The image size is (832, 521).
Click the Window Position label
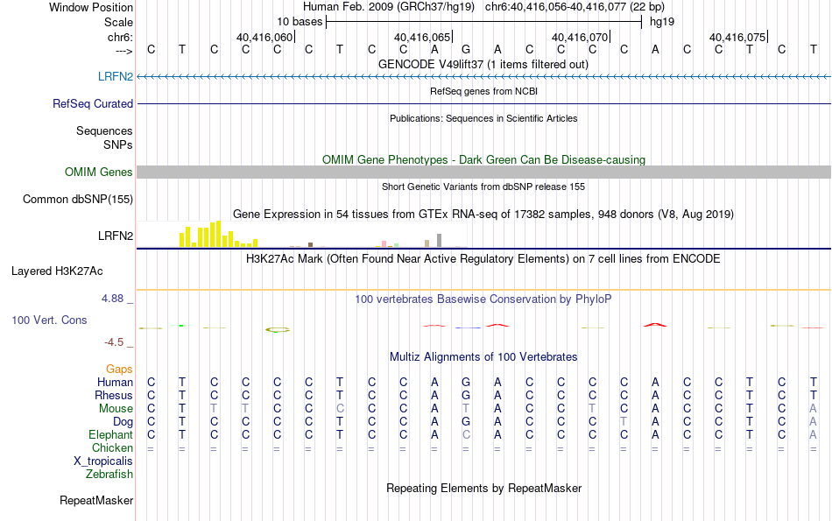(91, 7)
